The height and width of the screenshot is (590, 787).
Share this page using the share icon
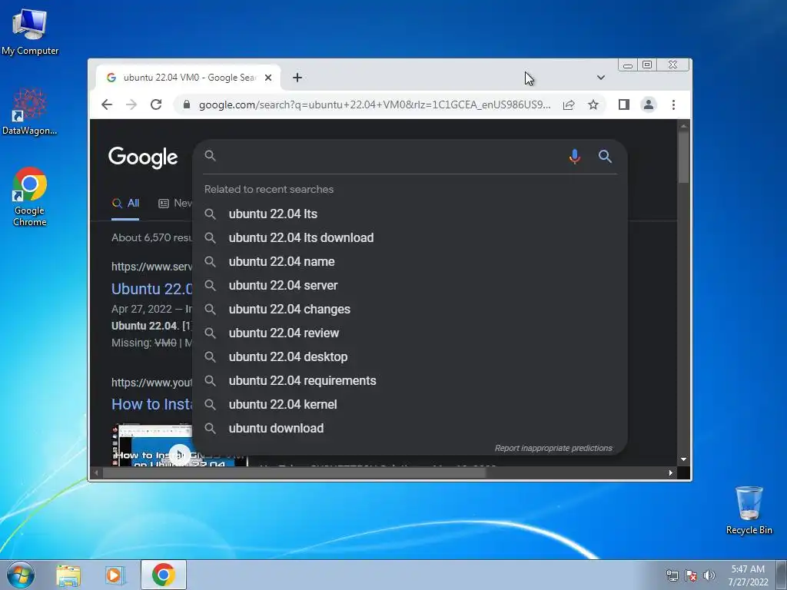click(569, 104)
